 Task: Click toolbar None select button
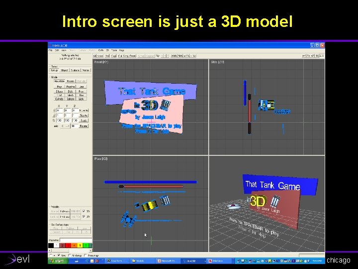coord(100,56)
